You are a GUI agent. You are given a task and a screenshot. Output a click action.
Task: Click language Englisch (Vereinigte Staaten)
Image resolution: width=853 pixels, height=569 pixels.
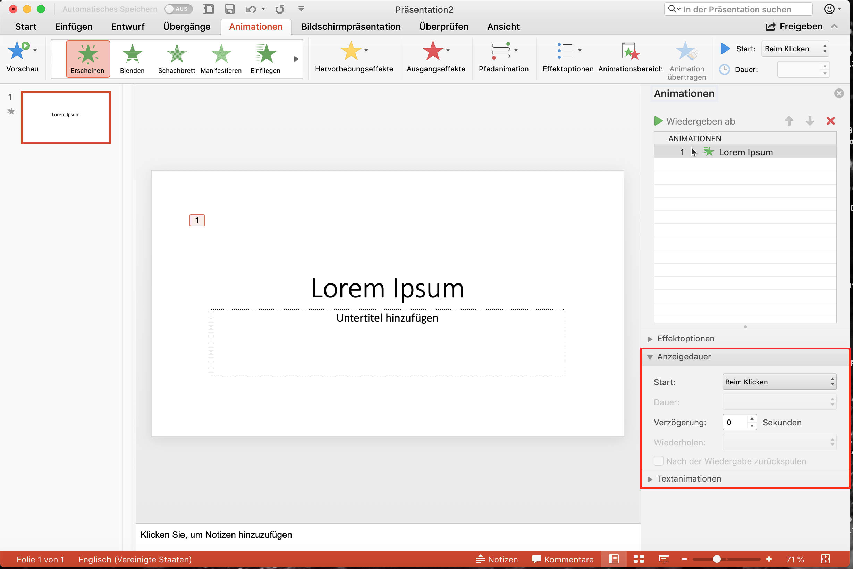click(x=135, y=559)
